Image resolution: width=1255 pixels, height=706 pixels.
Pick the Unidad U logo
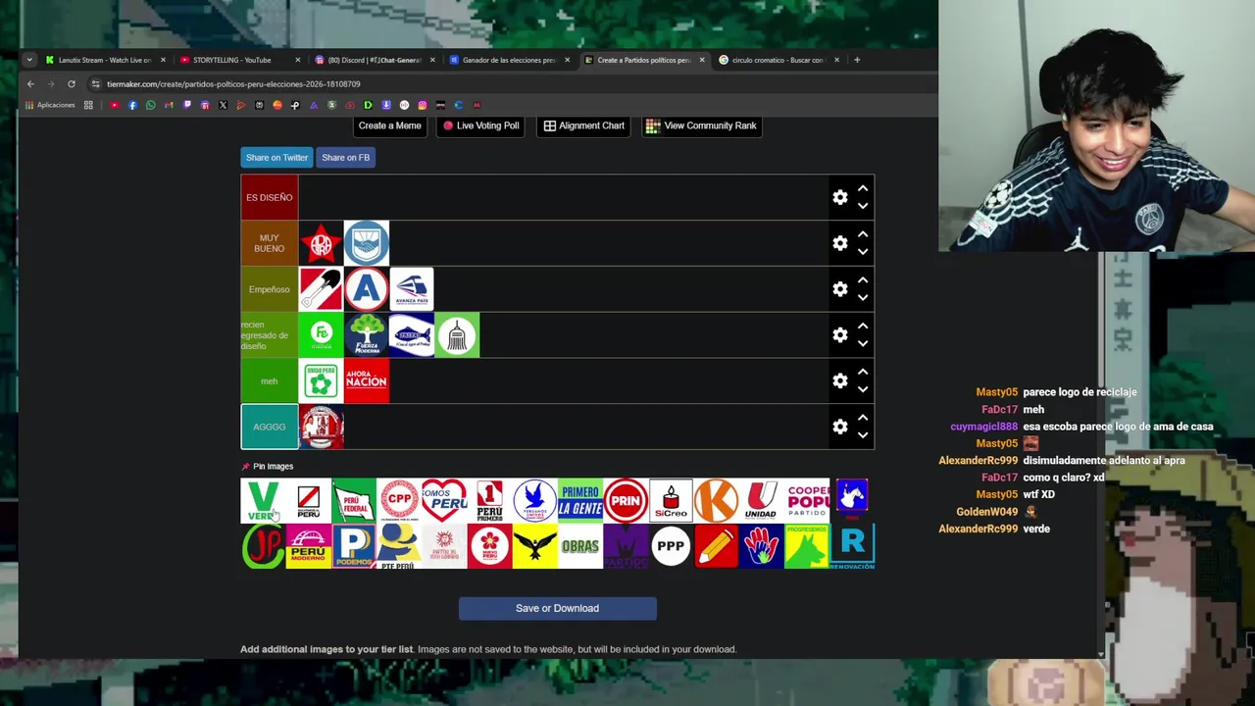(761, 500)
